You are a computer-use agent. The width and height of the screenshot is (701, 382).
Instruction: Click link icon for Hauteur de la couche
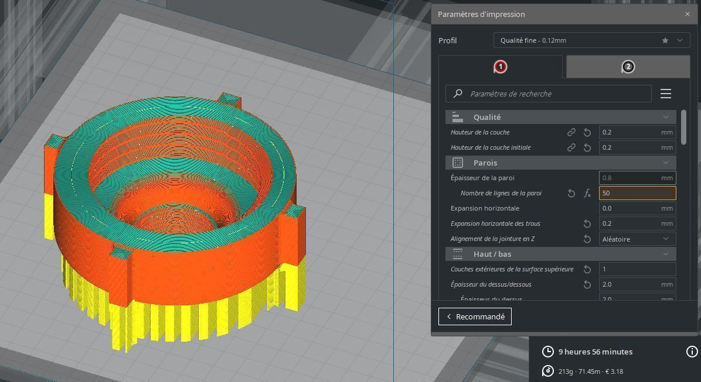pos(571,133)
